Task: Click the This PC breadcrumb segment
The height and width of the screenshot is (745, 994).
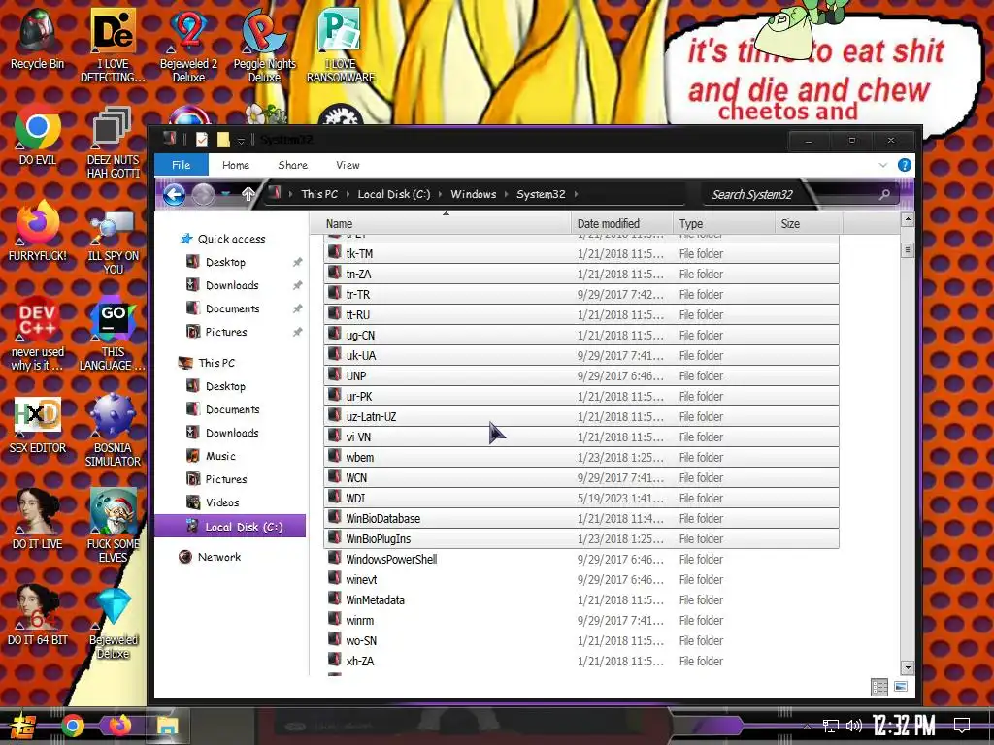Action: 319,194
